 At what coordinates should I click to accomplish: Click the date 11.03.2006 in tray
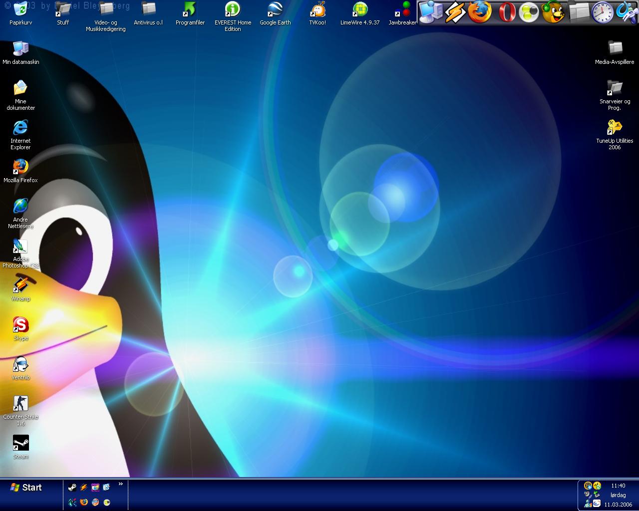pos(618,504)
